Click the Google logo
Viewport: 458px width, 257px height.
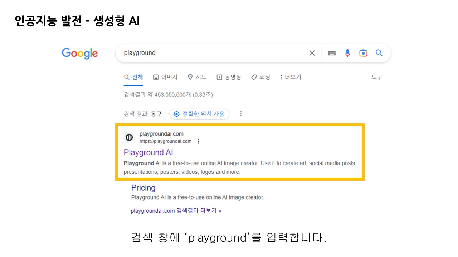(79, 54)
